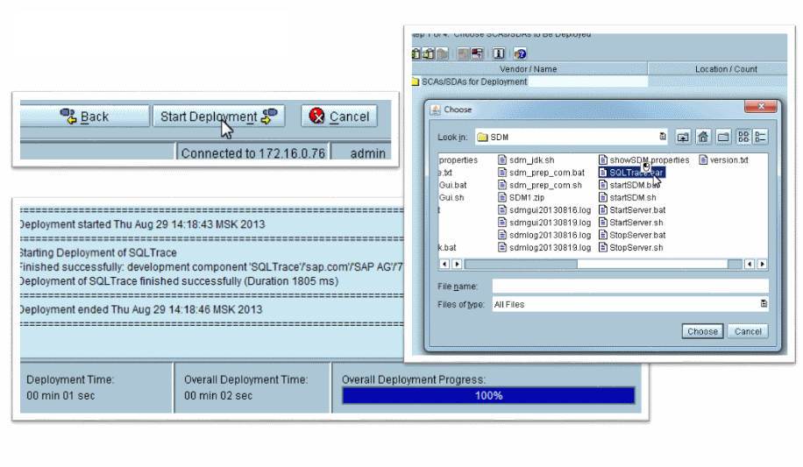
Task: Select file StartServer.bat
Action: click(632, 210)
